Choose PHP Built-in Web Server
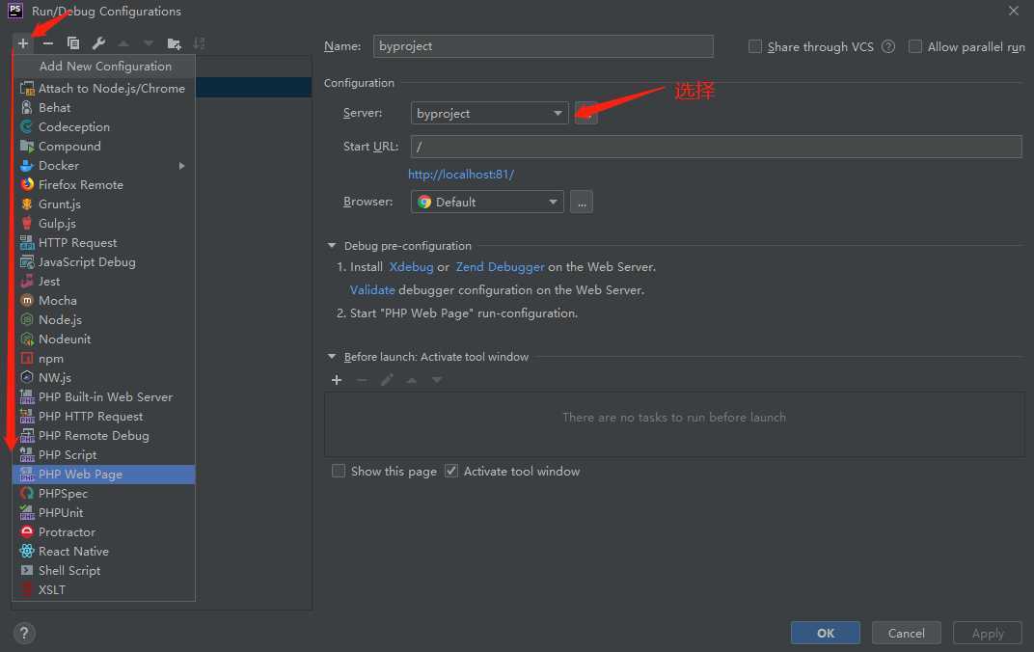1034x652 pixels. 103,396
